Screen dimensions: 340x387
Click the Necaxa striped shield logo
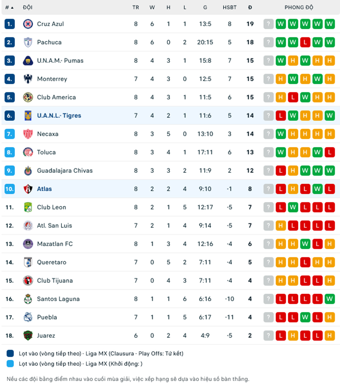(28, 134)
